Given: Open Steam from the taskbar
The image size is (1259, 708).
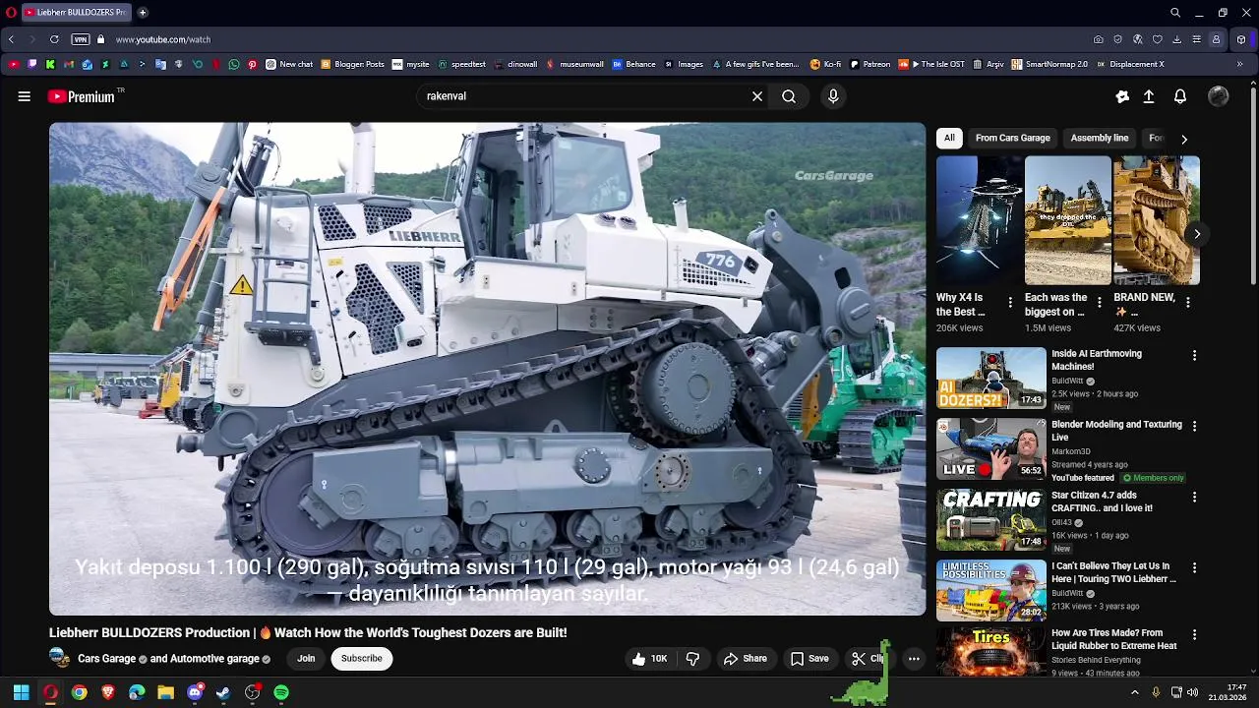Looking at the screenshot, I should coord(223,692).
